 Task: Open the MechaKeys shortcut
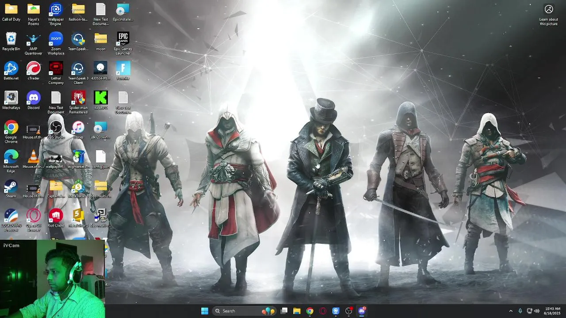coord(11,101)
